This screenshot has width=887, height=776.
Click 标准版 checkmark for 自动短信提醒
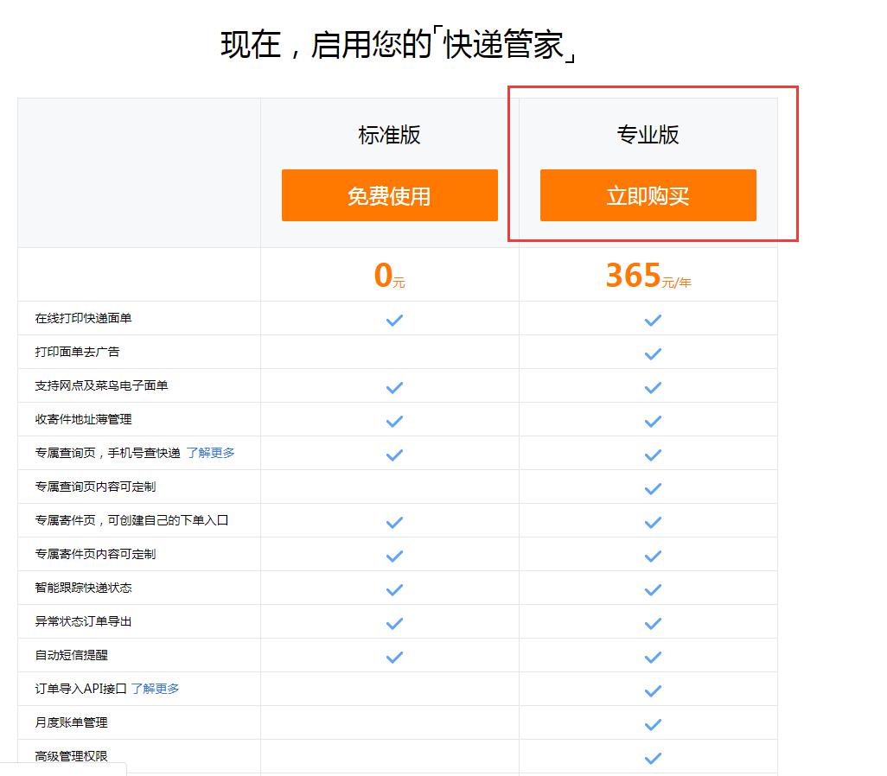(394, 657)
